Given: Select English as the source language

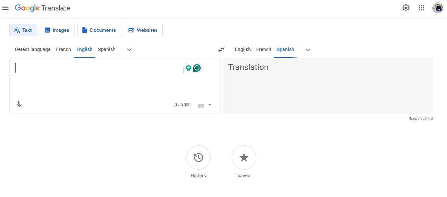Looking at the screenshot, I should coord(84,49).
